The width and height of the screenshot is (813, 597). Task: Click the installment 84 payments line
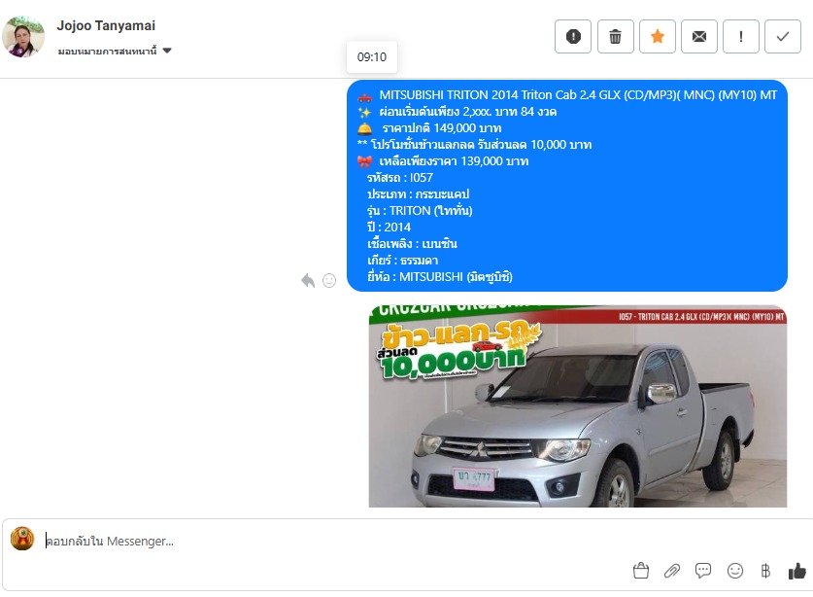pos(467,112)
